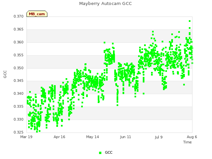The height and width of the screenshot is (159, 212).
Task: Click the Jun 11 axis label
Action: [x=126, y=137]
